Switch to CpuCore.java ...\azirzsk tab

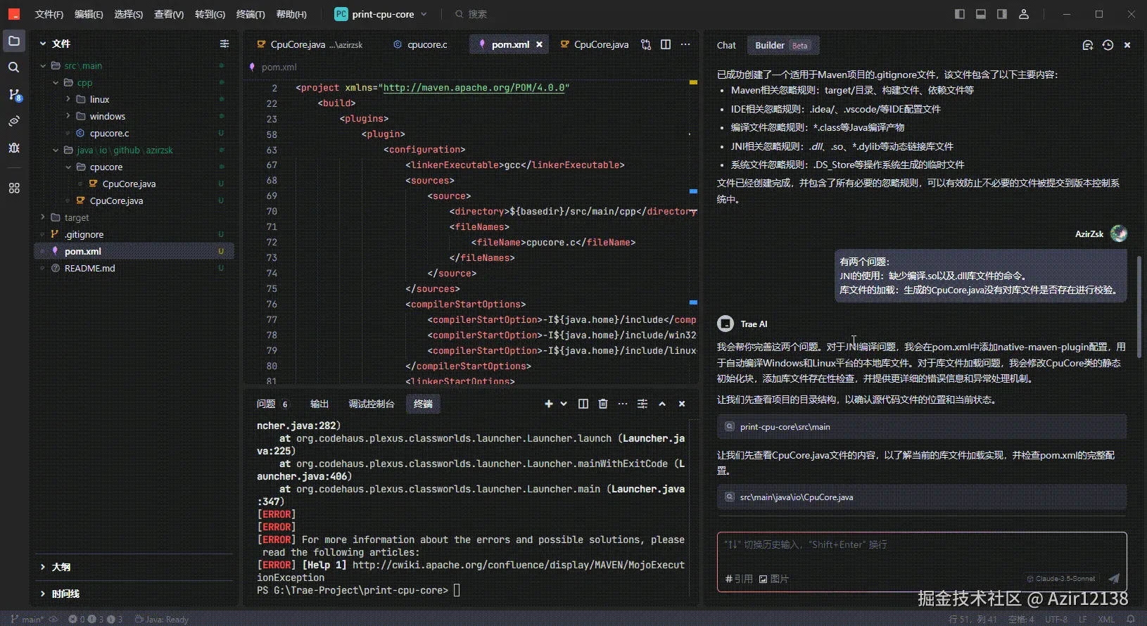[310, 44]
